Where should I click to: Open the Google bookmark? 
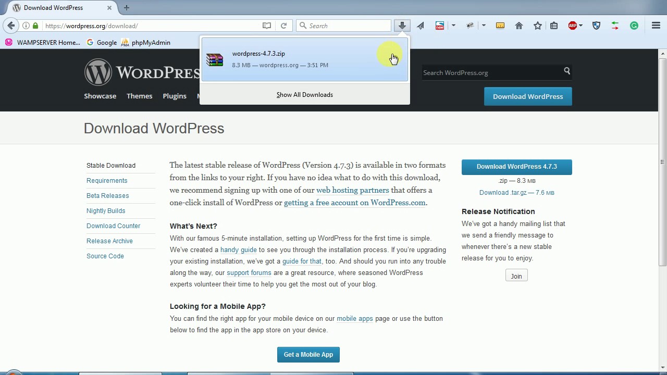pos(102,42)
